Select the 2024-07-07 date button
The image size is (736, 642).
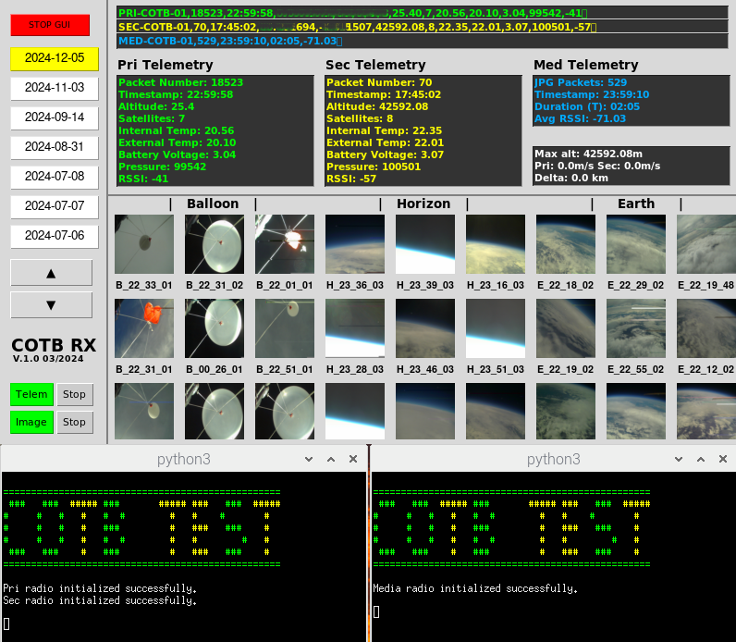click(x=55, y=206)
